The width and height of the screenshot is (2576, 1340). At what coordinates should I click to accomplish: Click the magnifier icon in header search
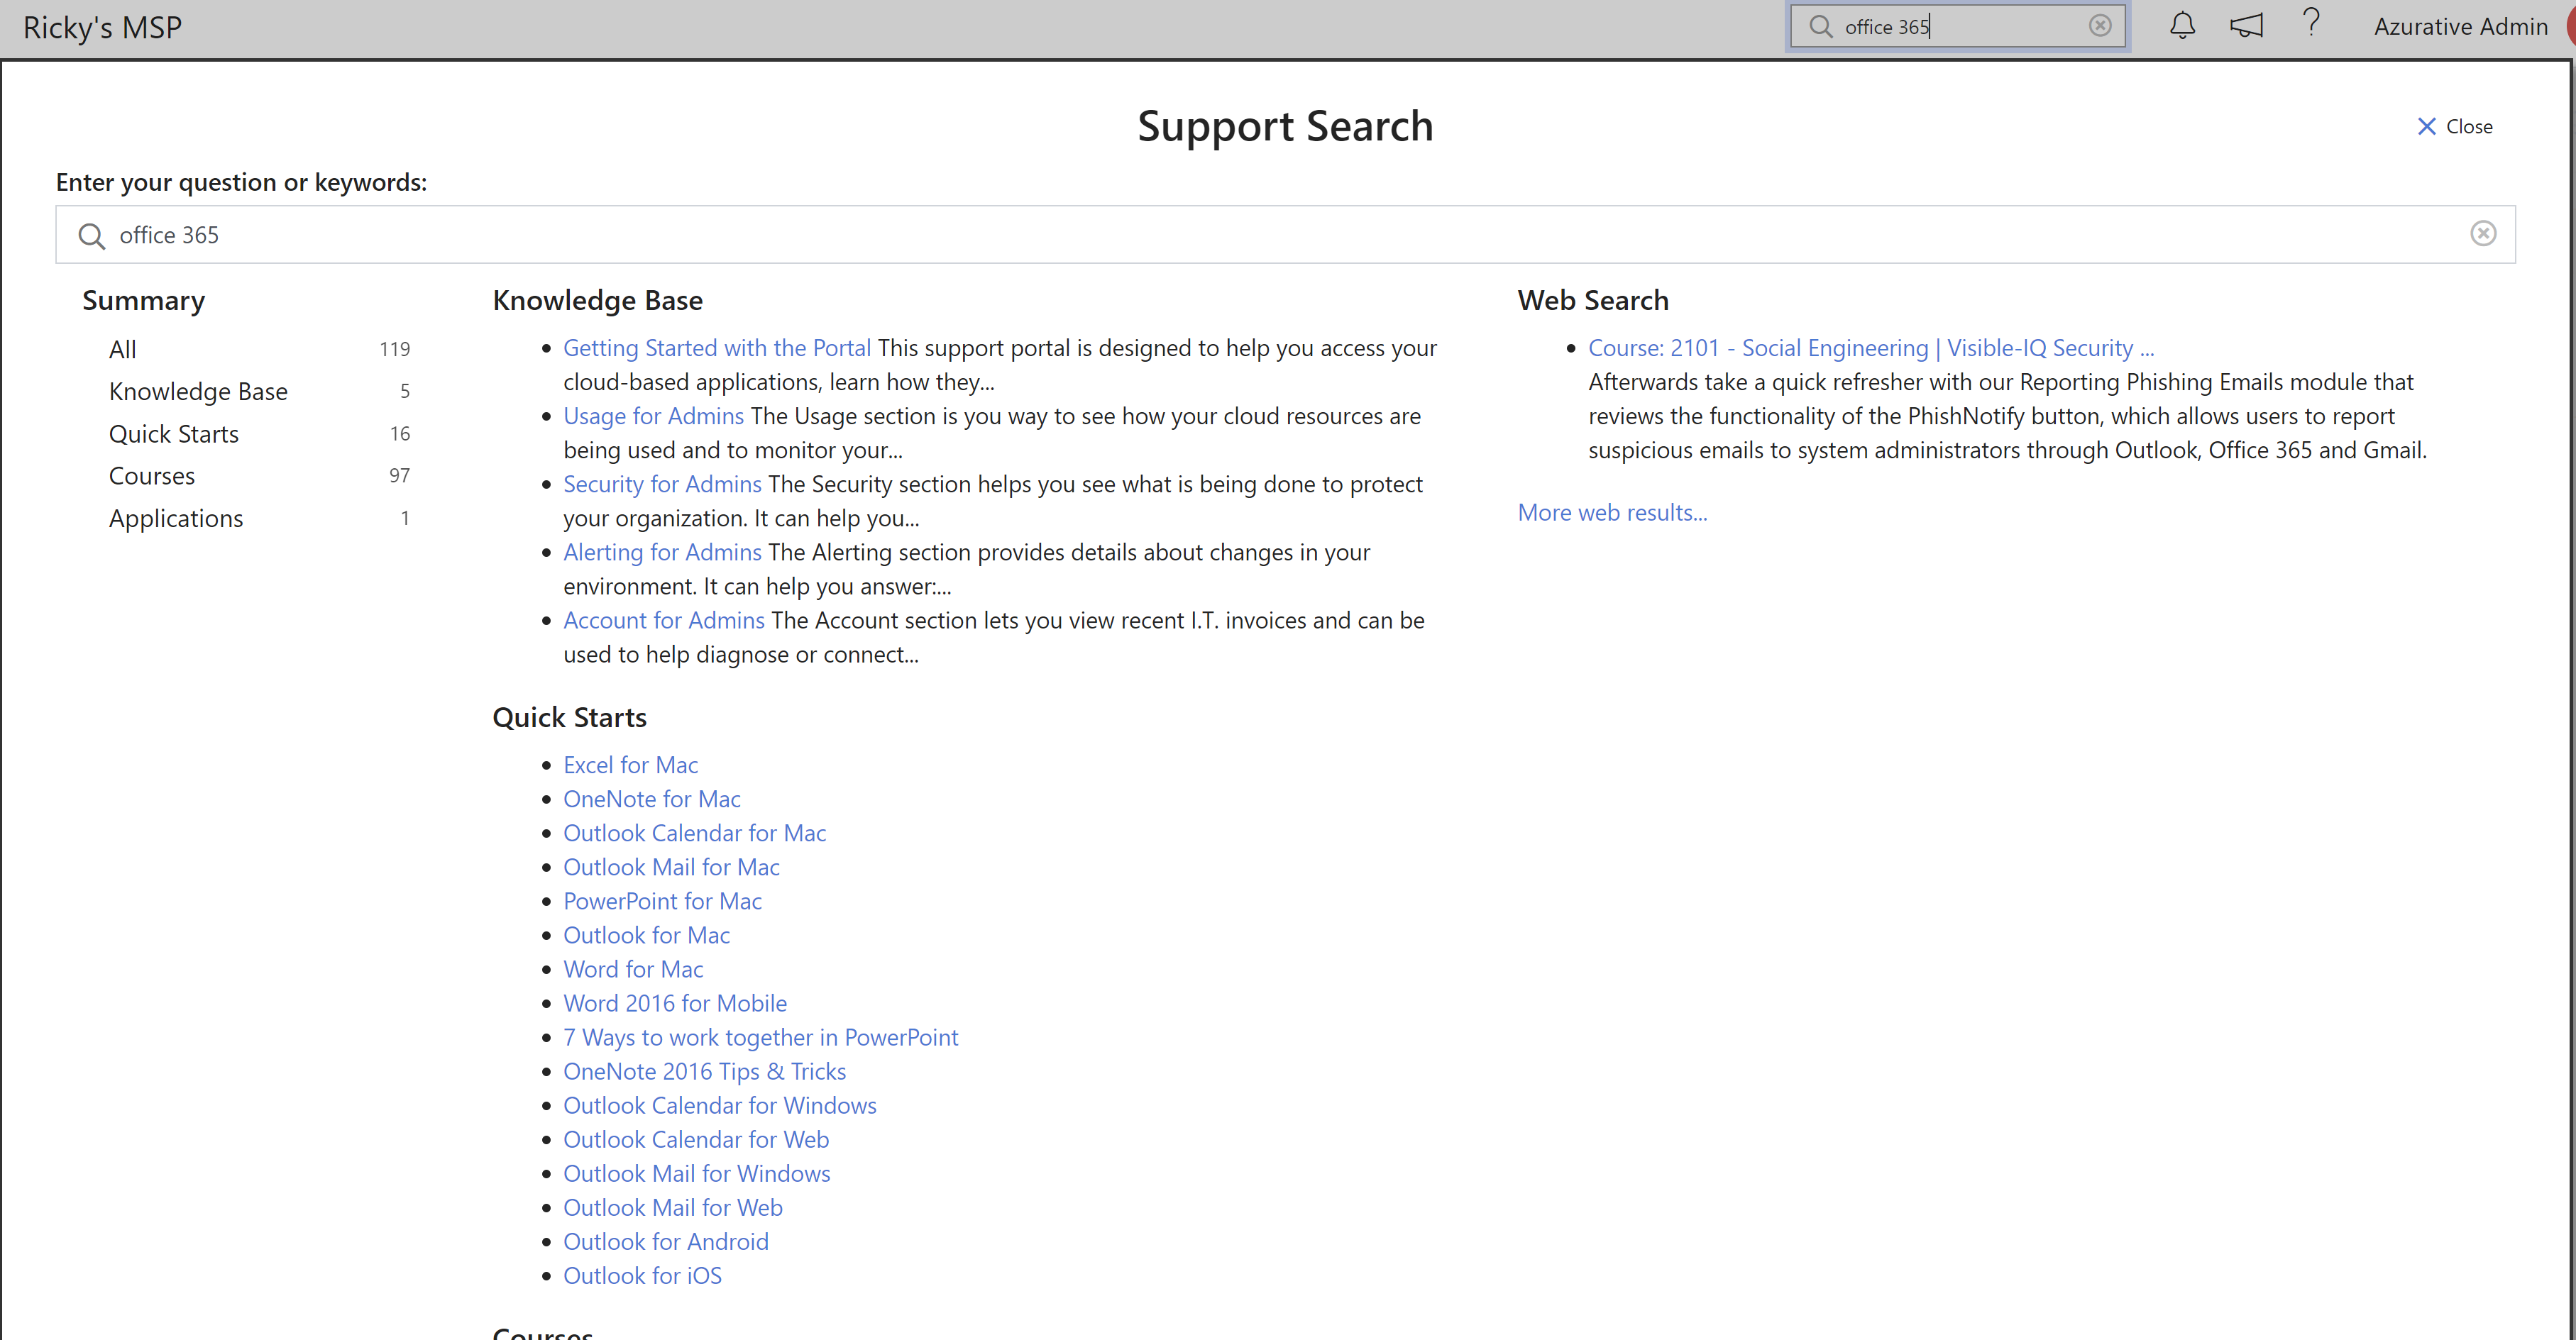[x=1821, y=27]
